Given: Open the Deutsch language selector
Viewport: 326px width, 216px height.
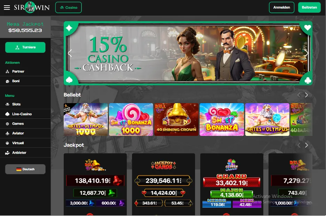Looking at the screenshot, I should (x=25, y=169).
